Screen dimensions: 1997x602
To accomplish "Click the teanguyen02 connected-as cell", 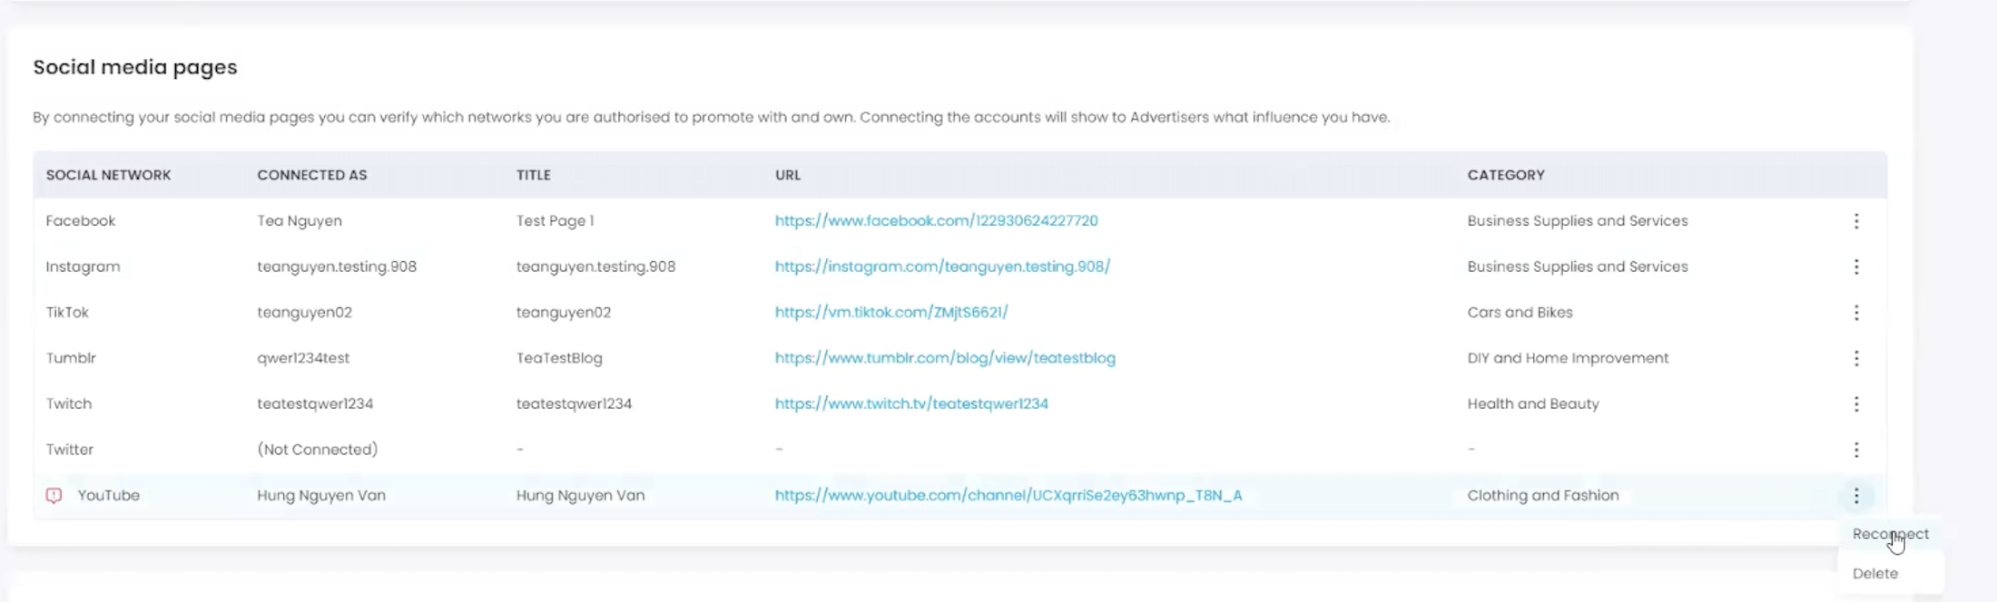I will tap(304, 313).
